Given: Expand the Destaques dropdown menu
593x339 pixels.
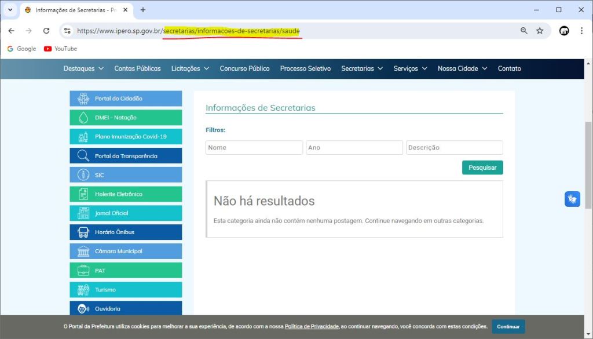Looking at the screenshot, I should (x=83, y=68).
